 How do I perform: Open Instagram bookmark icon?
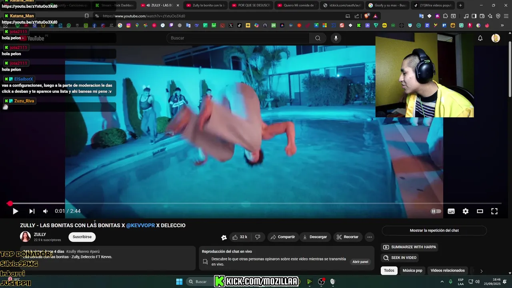[128, 25]
